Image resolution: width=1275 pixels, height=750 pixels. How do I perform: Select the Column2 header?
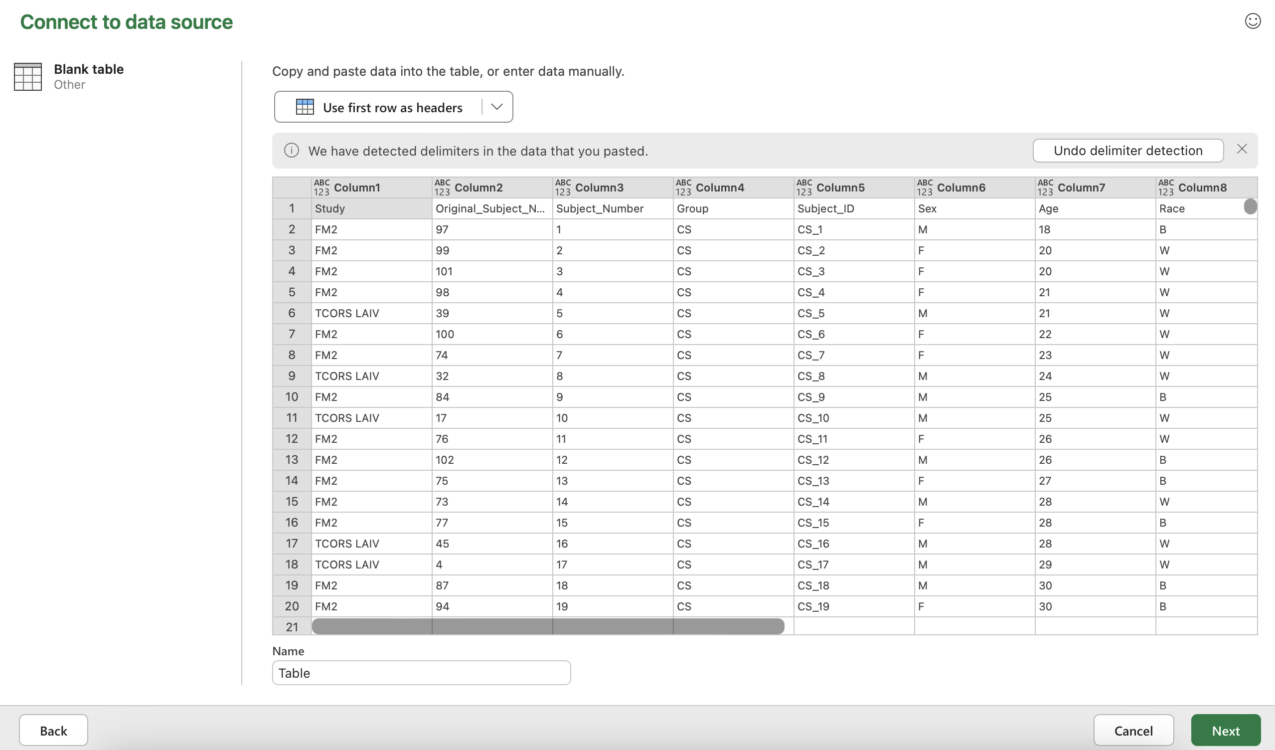click(478, 187)
